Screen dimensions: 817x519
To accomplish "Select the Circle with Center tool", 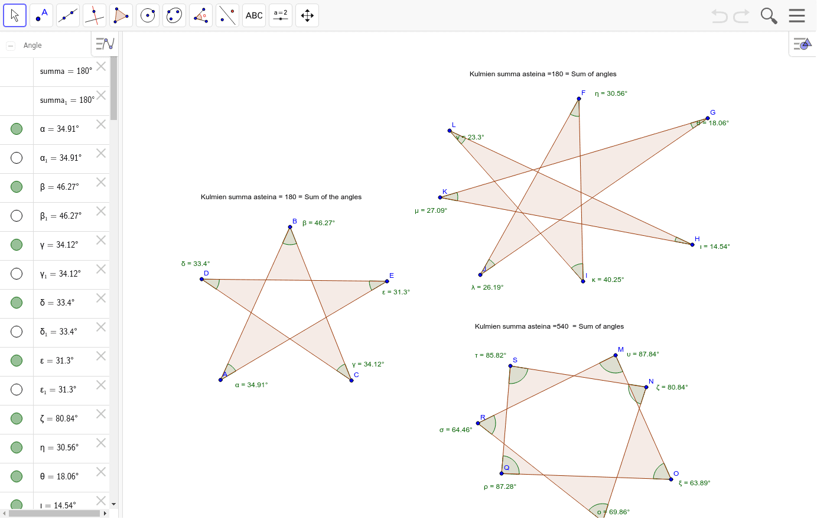I will (148, 15).
